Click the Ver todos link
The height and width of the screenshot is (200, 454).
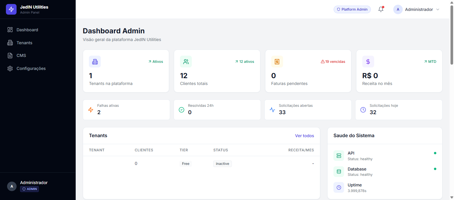[304, 136]
